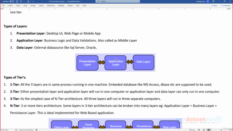This screenshot has height=131, width=233.
Task: Open the Undo history dropdown arrow
Action: [x=23, y=1]
